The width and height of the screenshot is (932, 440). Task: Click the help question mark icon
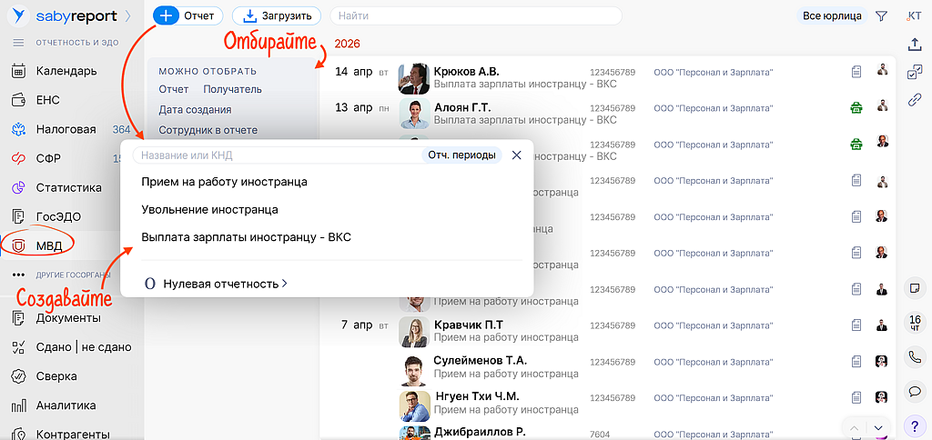coord(915,425)
